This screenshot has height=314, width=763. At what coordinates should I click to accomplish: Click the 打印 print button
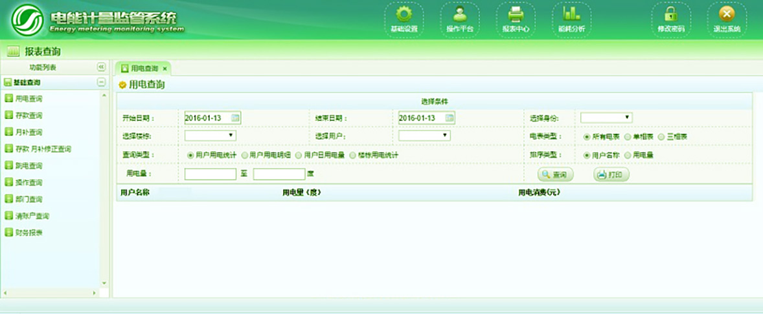click(x=611, y=175)
